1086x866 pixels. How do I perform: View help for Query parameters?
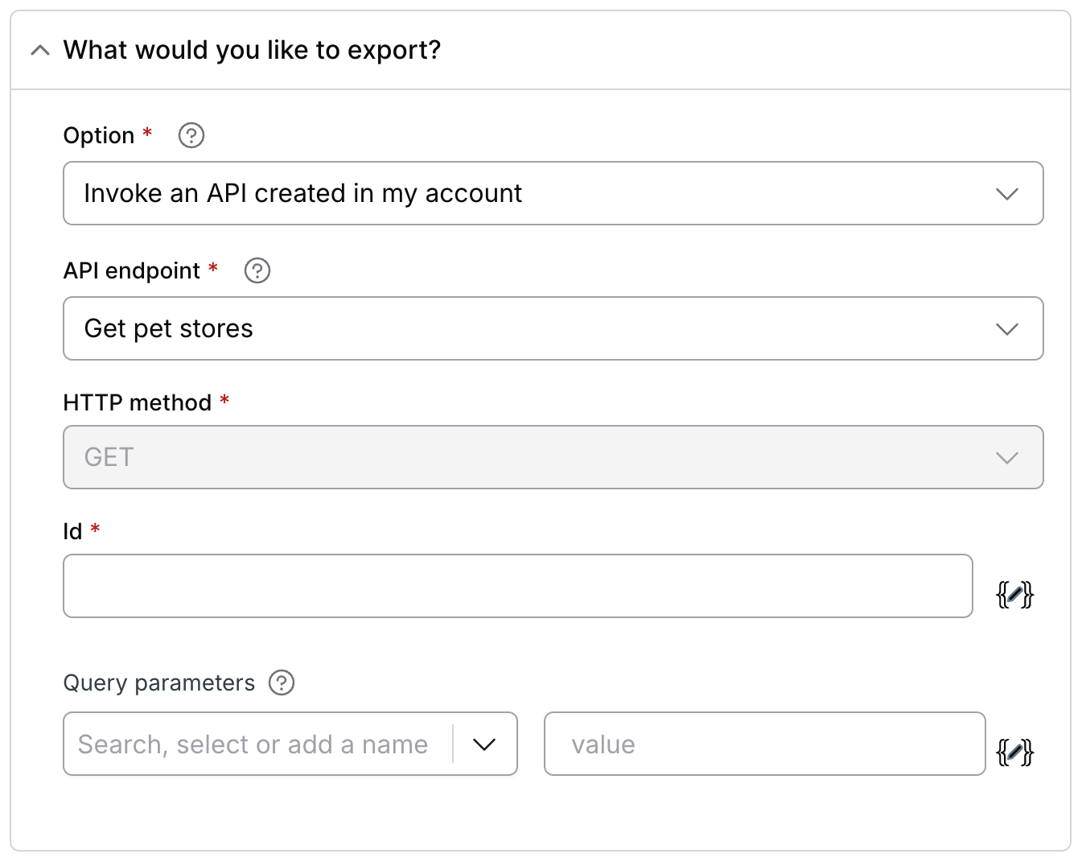282,682
